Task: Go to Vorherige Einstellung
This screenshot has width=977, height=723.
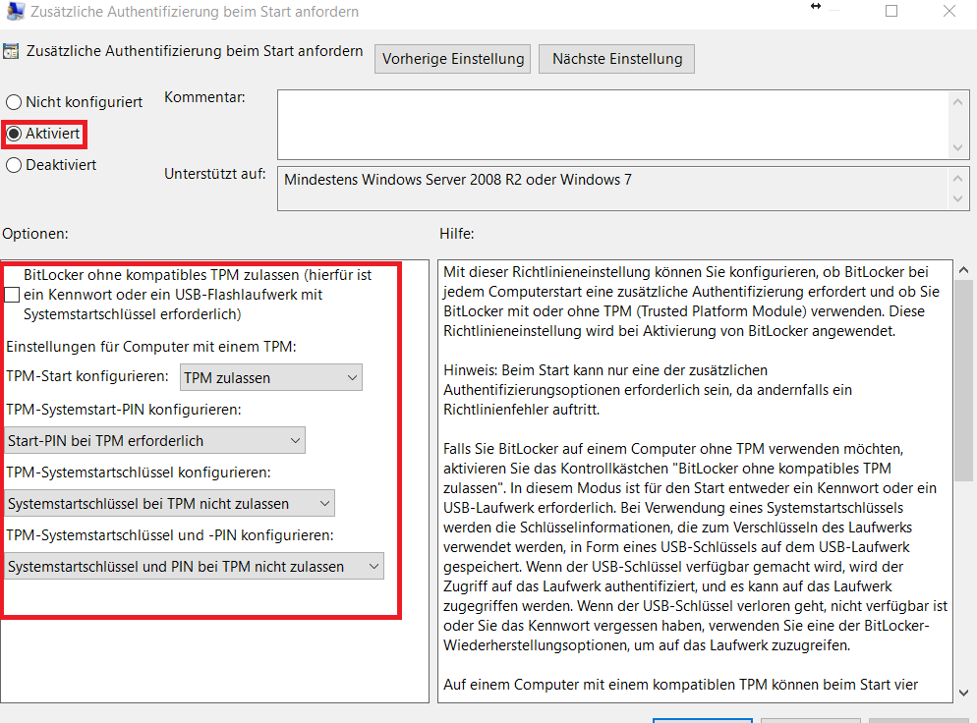Action: [x=453, y=59]
